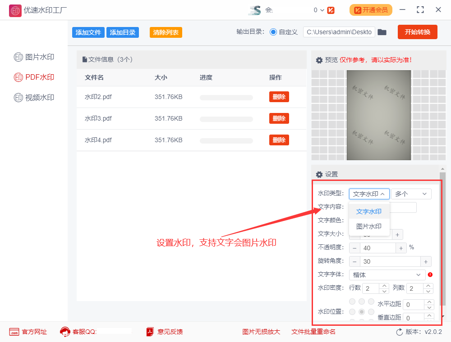
Task: Click the 客服QQ penguin icon
Action: tap(65, 332)
